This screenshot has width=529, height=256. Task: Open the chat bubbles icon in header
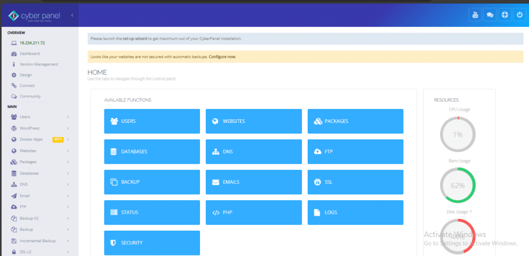[x=490, y=15]
